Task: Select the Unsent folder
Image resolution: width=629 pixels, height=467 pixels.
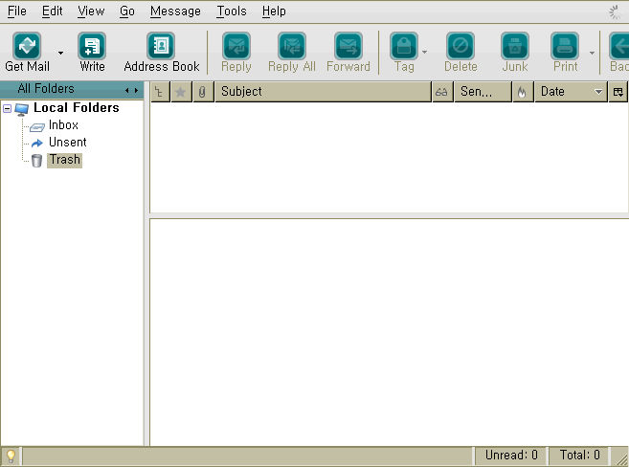Action: 67,143
